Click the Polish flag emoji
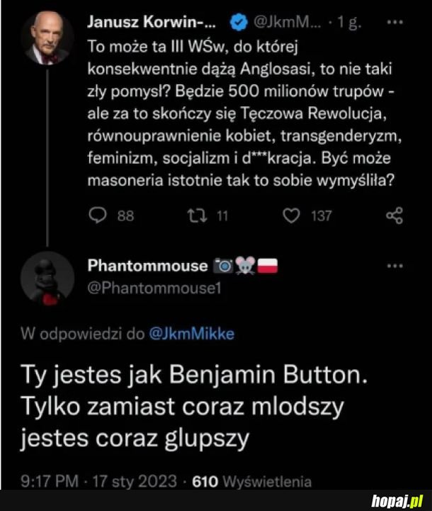The height and width of the screenshot is (511, 432). point(269,266)
